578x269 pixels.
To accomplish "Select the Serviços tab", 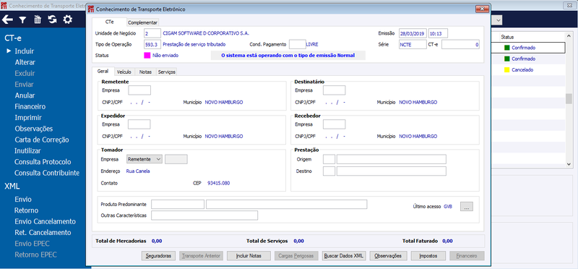I will pyautogui.click(x=167, y=72).
